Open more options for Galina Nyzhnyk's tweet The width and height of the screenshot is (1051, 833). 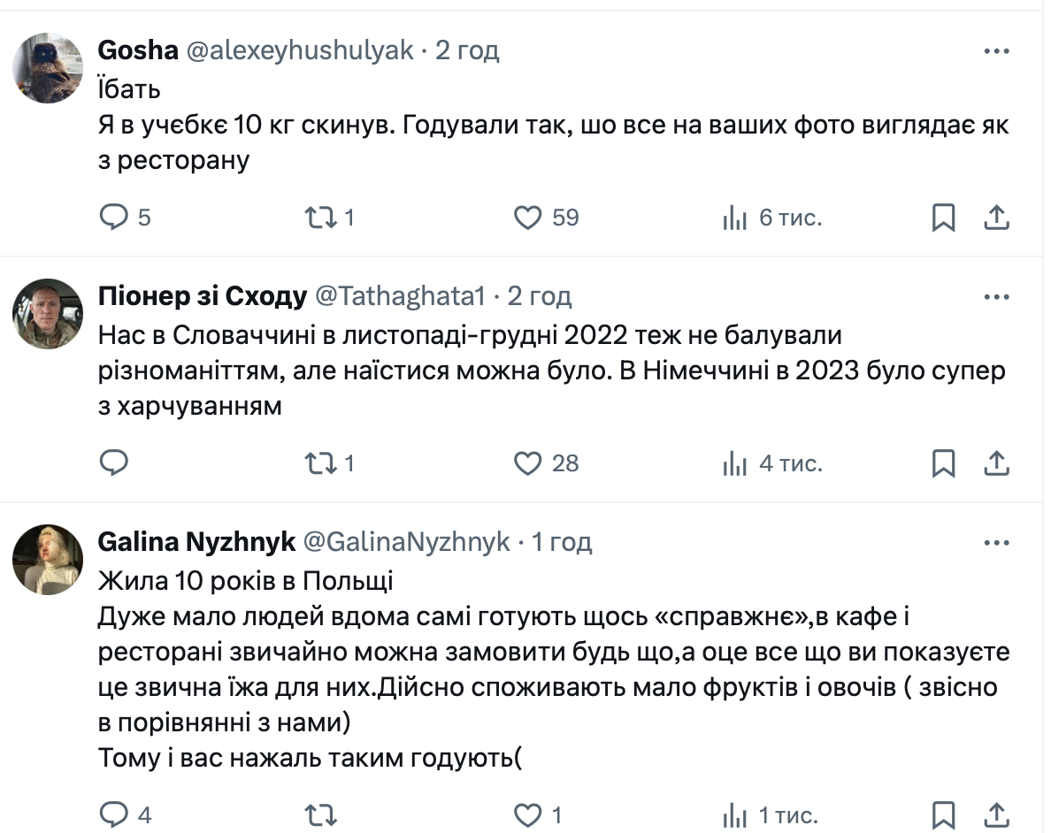tap(997, 542)
